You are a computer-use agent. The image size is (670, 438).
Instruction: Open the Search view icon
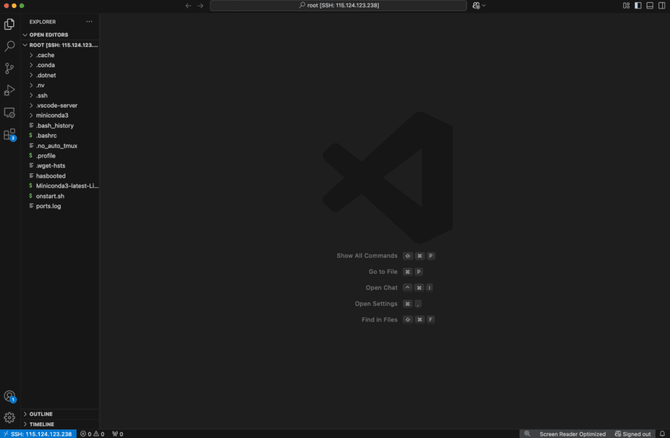9,46
